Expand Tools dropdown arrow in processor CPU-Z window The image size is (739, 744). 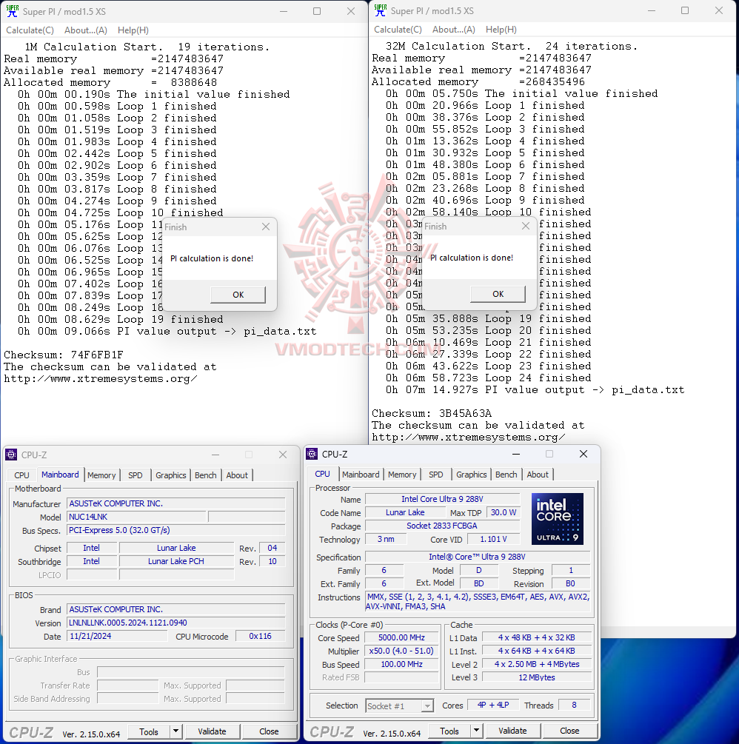pyautogui.click(x=476, y=731)
